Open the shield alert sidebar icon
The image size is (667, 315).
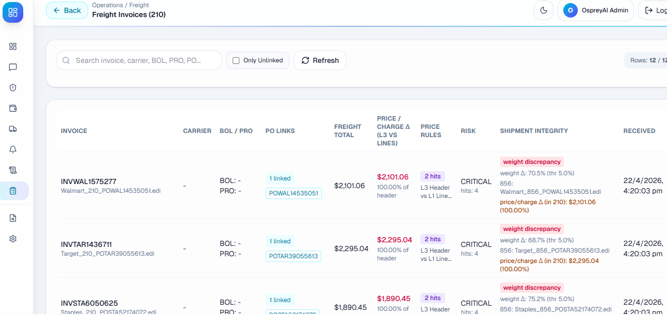(x=13, y=88)
